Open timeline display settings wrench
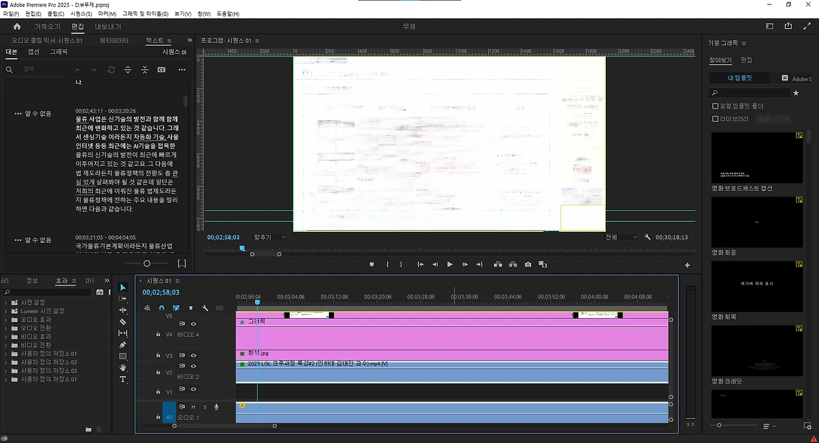This screenshot has width=819, height=443. pos(205,308)
